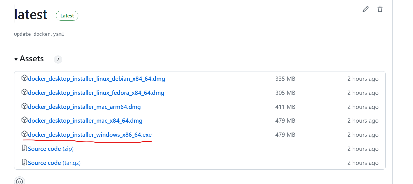Click the Assets count badge showing 7
Viewport: 413px width, 184px height.
58,59
